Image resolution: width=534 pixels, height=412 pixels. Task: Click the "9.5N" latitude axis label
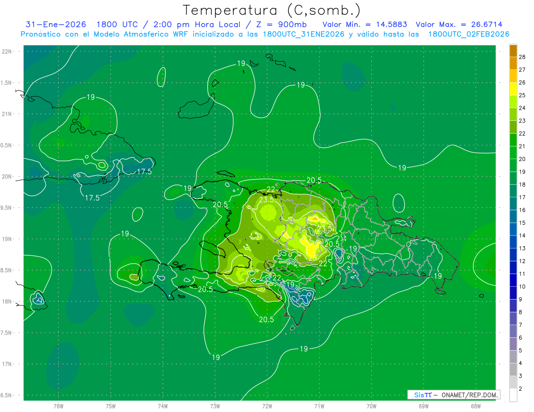[x=6, y=208]
